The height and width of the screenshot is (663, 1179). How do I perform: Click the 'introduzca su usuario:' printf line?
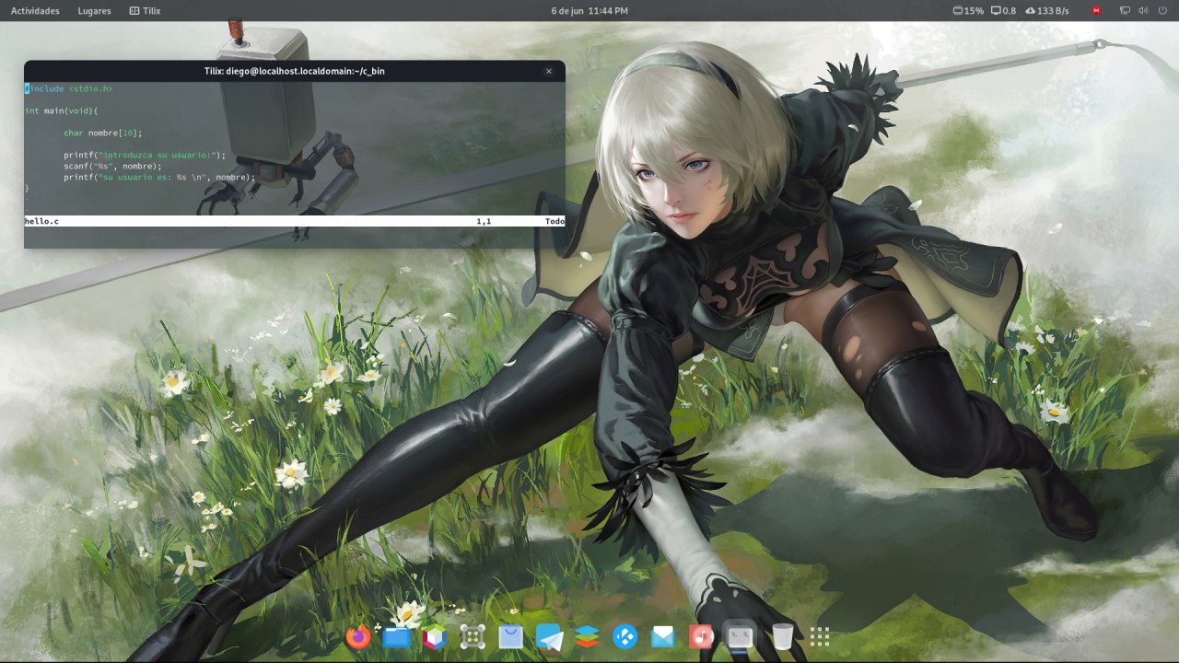tap(145, 155)
